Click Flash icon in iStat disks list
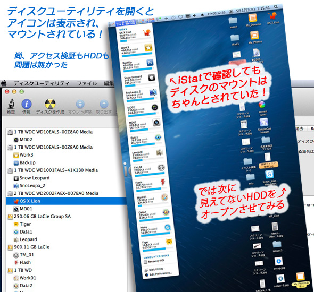Viewport: 314px width, 292px height. 163,182
